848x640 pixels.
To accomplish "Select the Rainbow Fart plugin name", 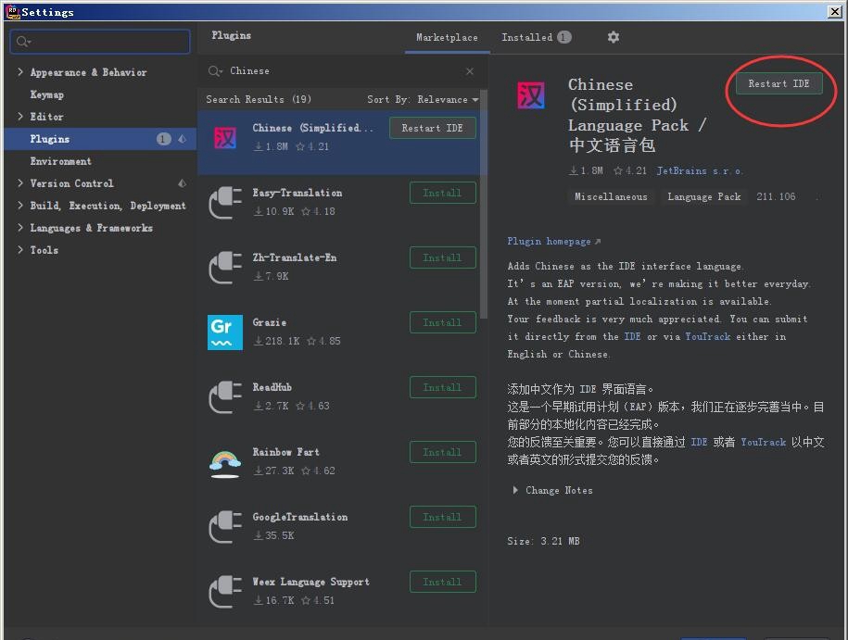I will coord(285,452).
